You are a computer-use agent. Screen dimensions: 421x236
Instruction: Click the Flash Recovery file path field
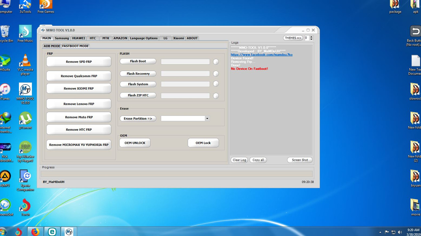pos(185,74)
